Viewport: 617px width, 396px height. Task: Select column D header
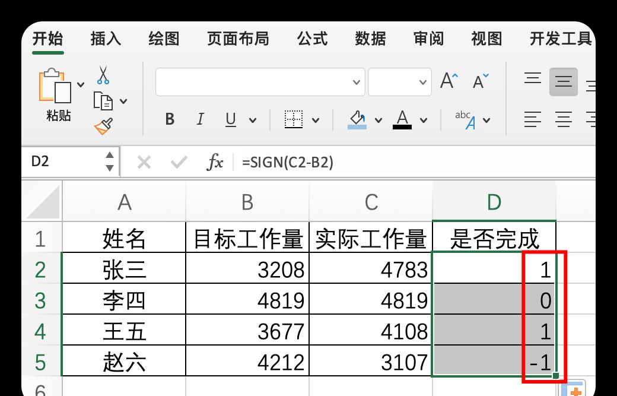point(494,202)
